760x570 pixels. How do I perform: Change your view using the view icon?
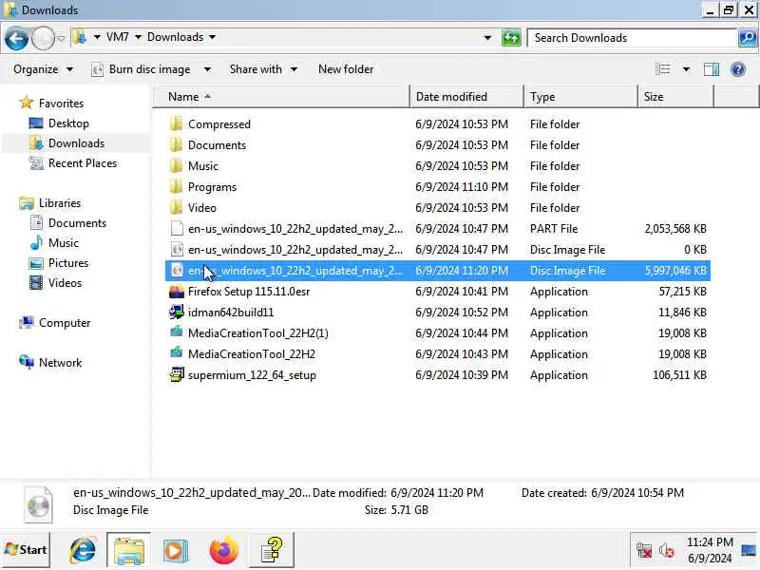662,69
